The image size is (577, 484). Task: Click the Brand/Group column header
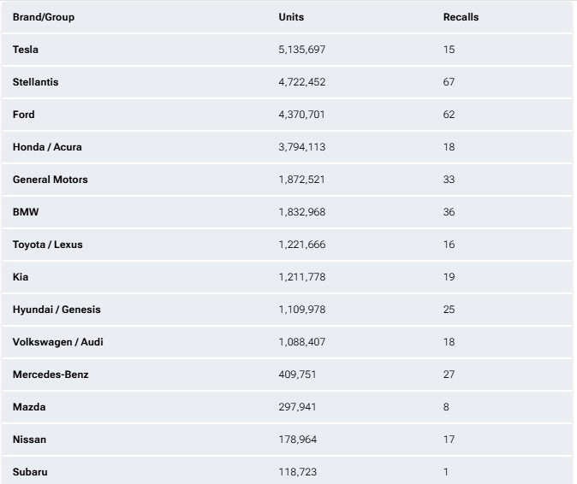pos(44,17)
